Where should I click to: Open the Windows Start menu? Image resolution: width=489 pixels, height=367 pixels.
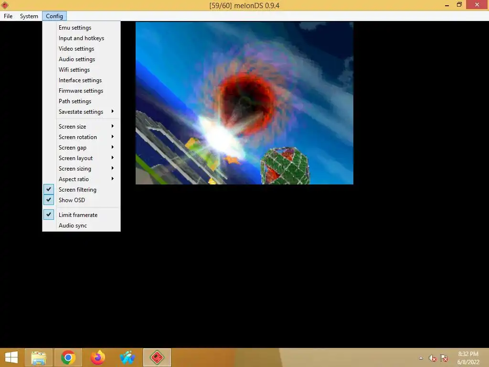point(11,357)
